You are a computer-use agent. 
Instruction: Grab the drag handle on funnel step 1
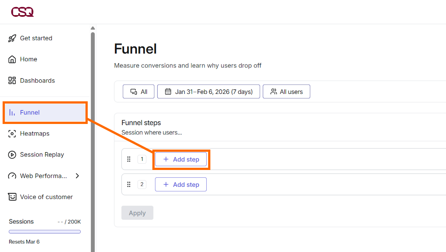(129, 159)
